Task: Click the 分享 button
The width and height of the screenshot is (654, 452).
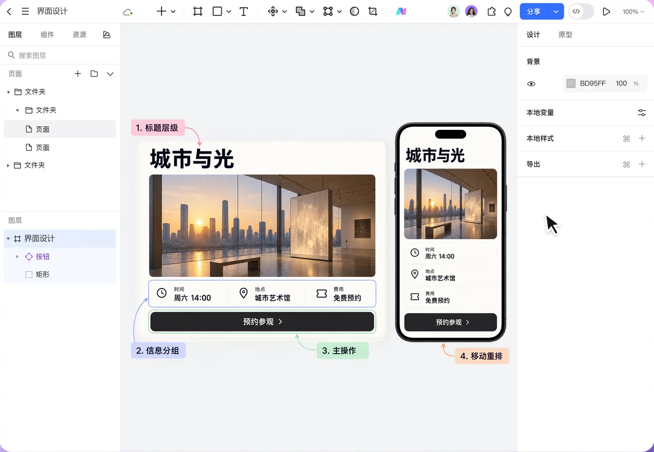Action: pos(534,11)
